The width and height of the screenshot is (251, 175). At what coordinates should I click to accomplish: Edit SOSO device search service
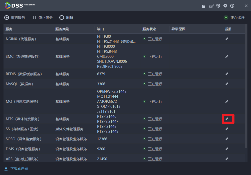(x=227, y=139)
